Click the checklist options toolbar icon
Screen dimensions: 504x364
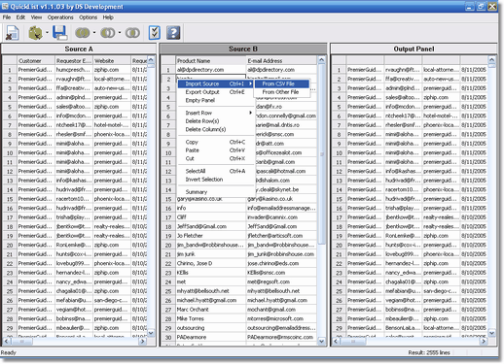click(155, 33)
